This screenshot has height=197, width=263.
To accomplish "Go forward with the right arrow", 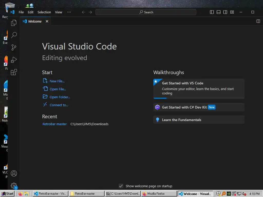I will tap(90, 12).
